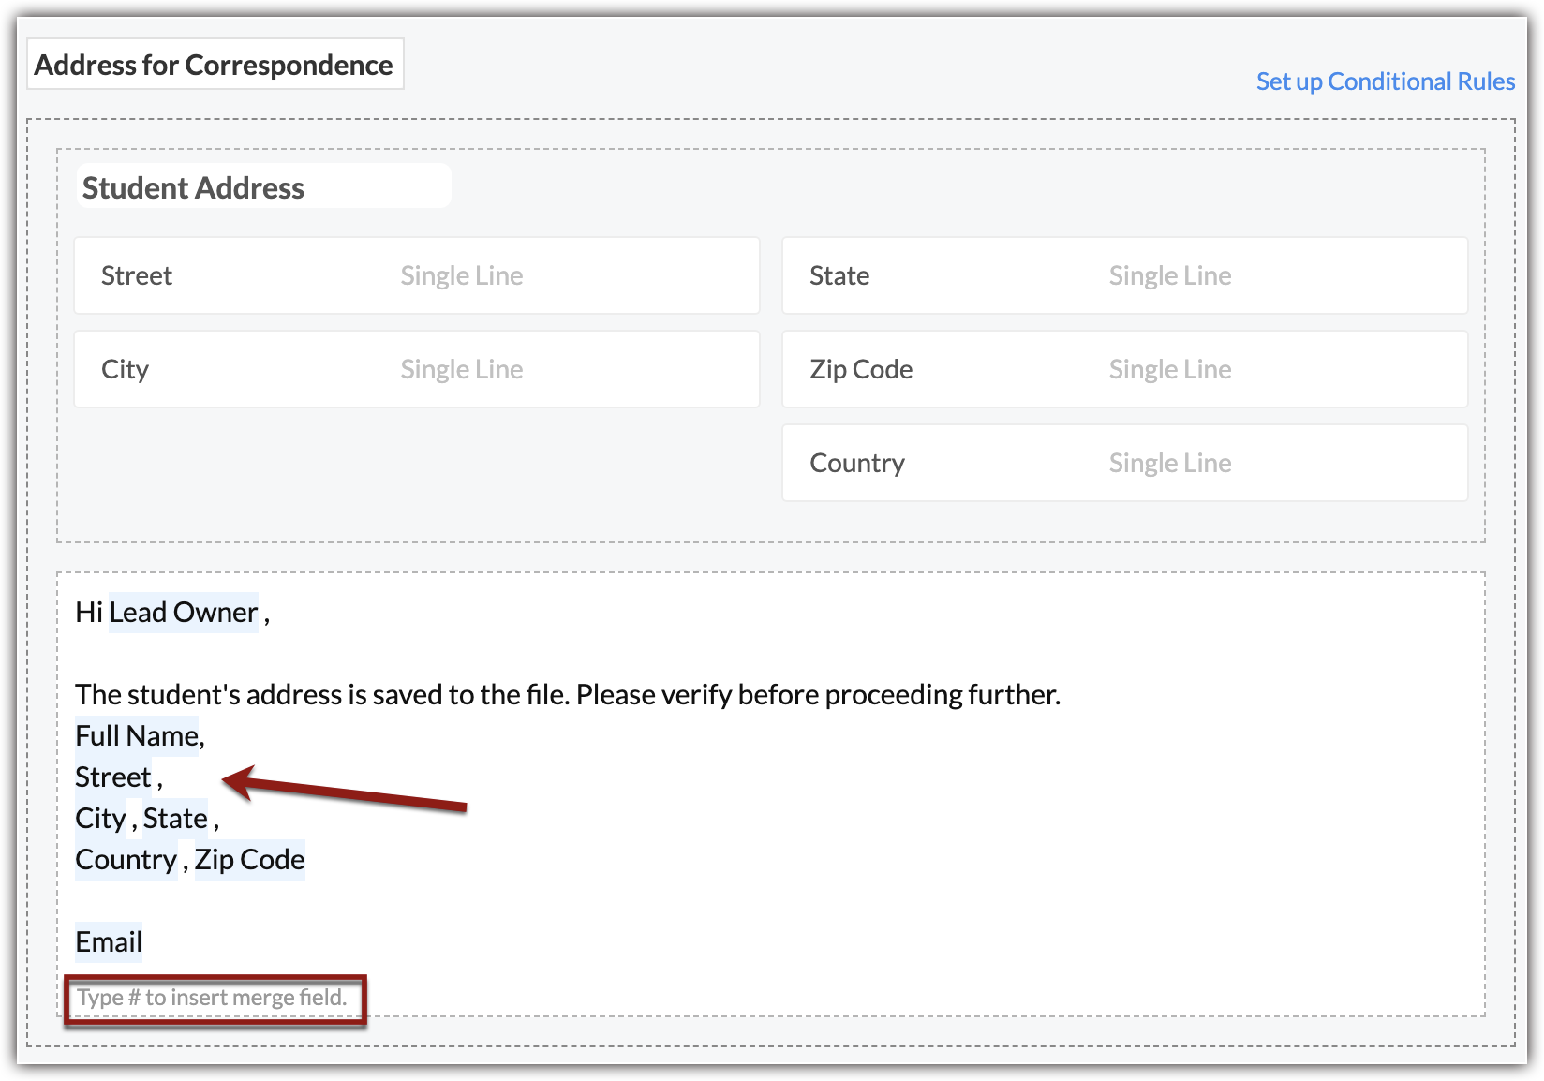Click the Street merge field in message
Image resolution: width=1544 pixels, height=1081 pixels.
point(113,777)
